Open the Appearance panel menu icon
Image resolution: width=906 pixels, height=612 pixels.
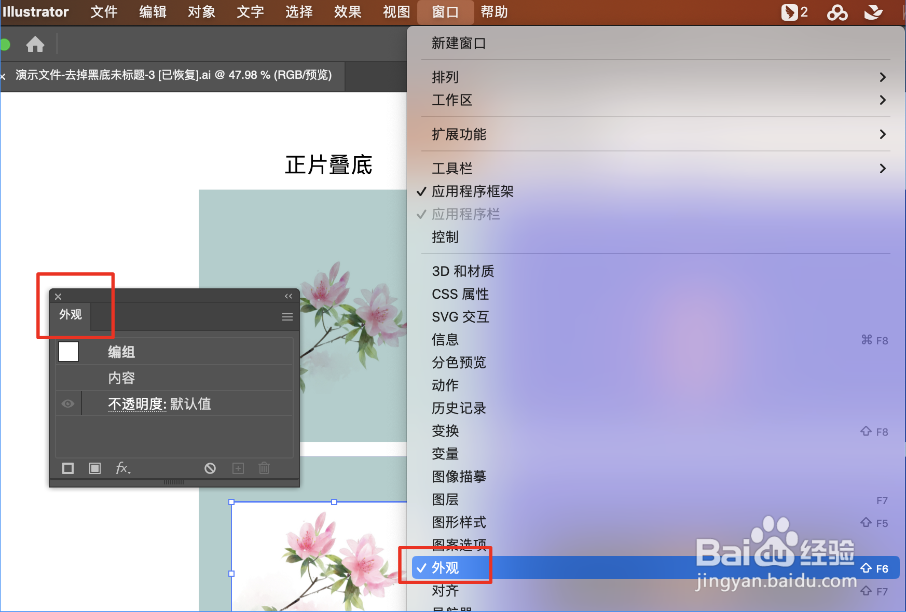(287, 316)
